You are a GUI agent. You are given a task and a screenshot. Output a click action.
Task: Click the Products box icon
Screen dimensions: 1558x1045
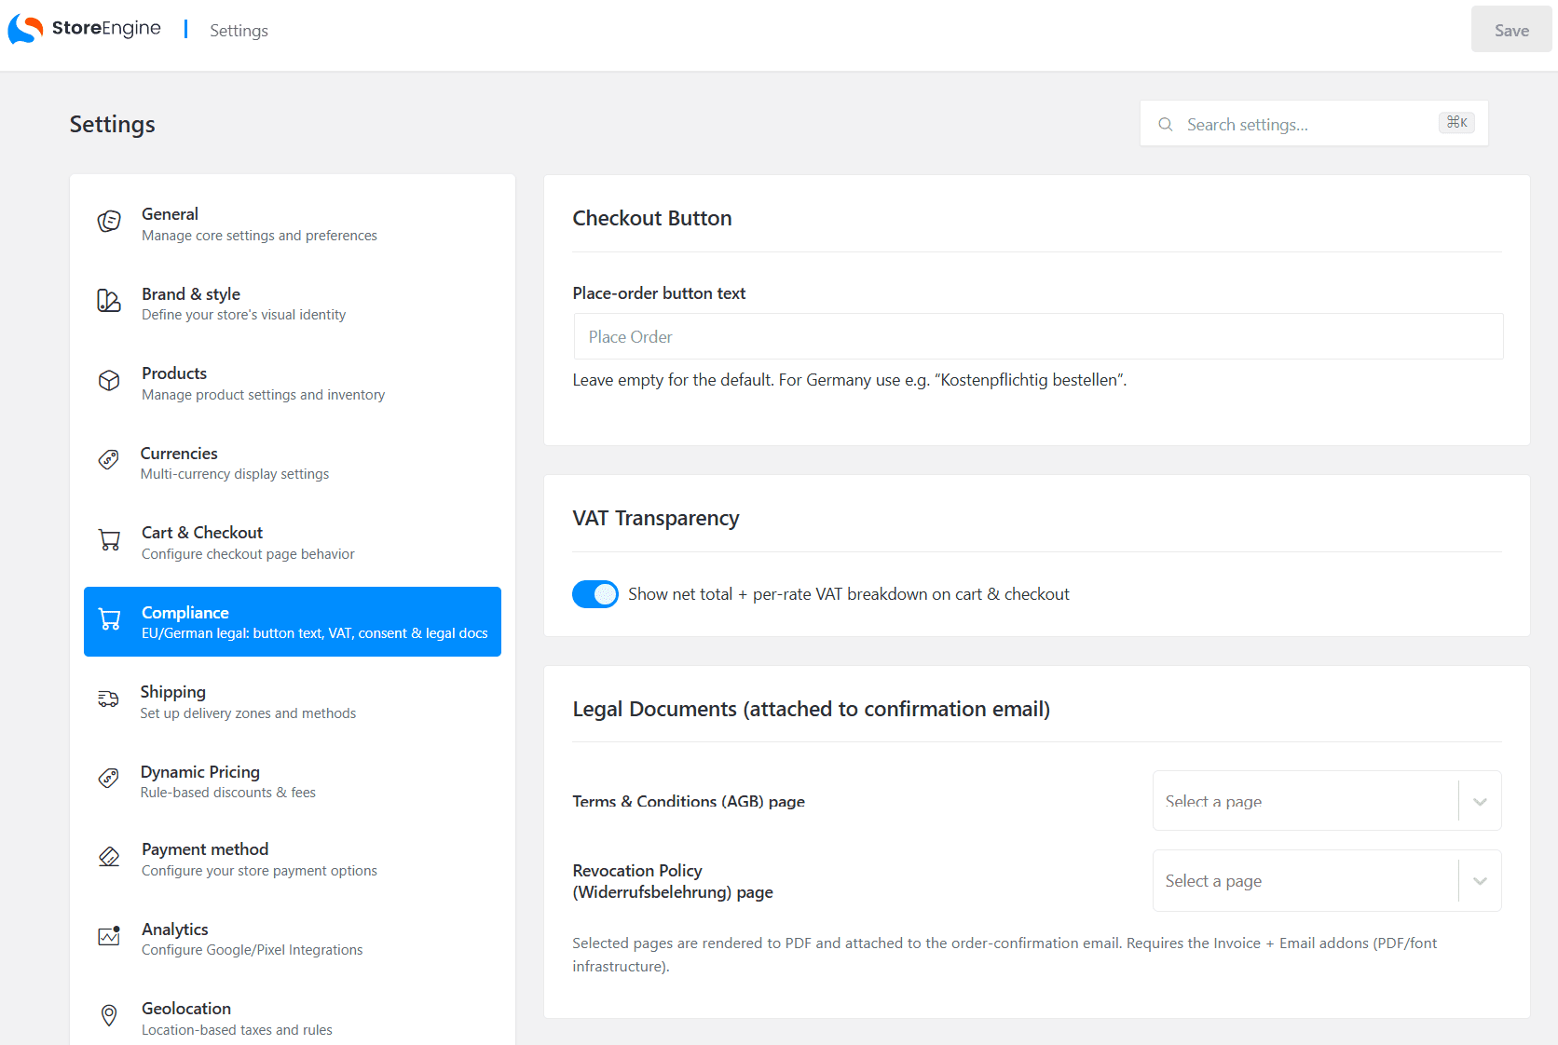tap(109, 381)
